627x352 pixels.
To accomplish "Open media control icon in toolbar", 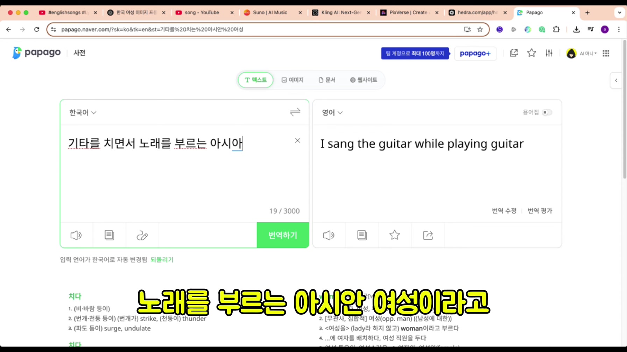I will [591, 29].
